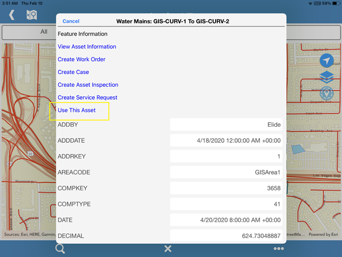This screenshot has width=342, height=257.
Task: Tap the X icon in bottom toolbar
Action: pyautogui.click(x=168, y=249)
